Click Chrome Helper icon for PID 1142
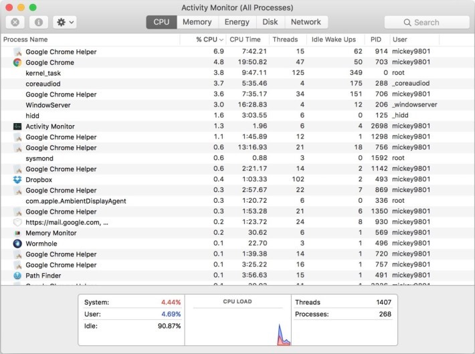This screenshot has height=354, width=475. coord(17,169)
